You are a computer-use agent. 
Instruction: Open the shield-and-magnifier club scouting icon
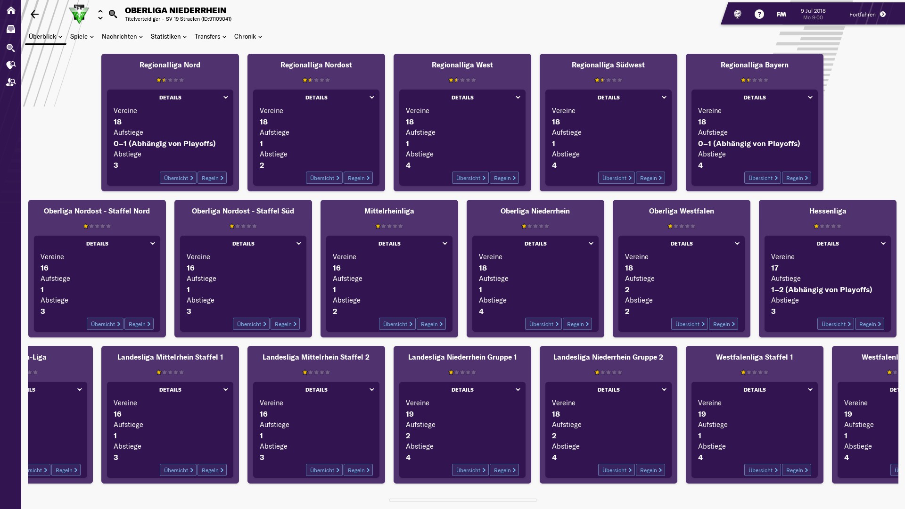[x=10, y=65]
